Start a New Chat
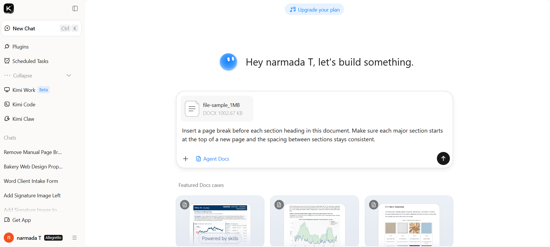Screen dimensions: 550x247 (x=41, y=28)
